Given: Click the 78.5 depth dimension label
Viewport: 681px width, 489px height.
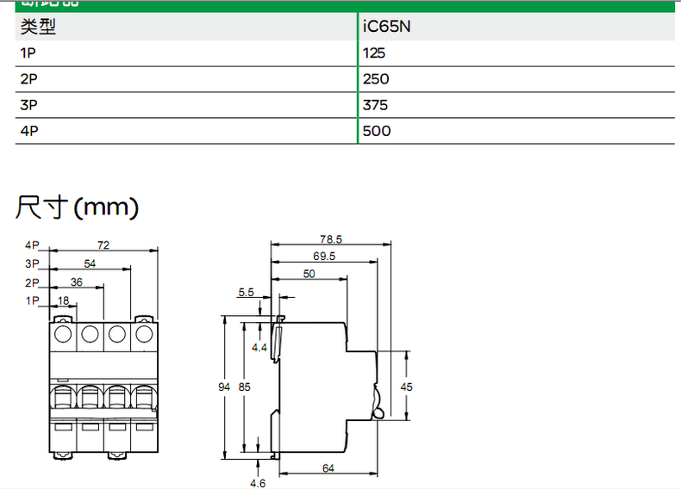Looking at the screenshot, I should click(x=331, y=238).
